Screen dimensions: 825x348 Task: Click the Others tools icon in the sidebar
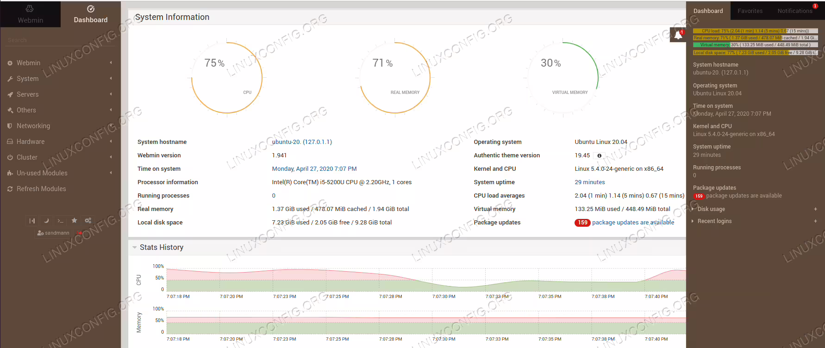pos(10,110)
